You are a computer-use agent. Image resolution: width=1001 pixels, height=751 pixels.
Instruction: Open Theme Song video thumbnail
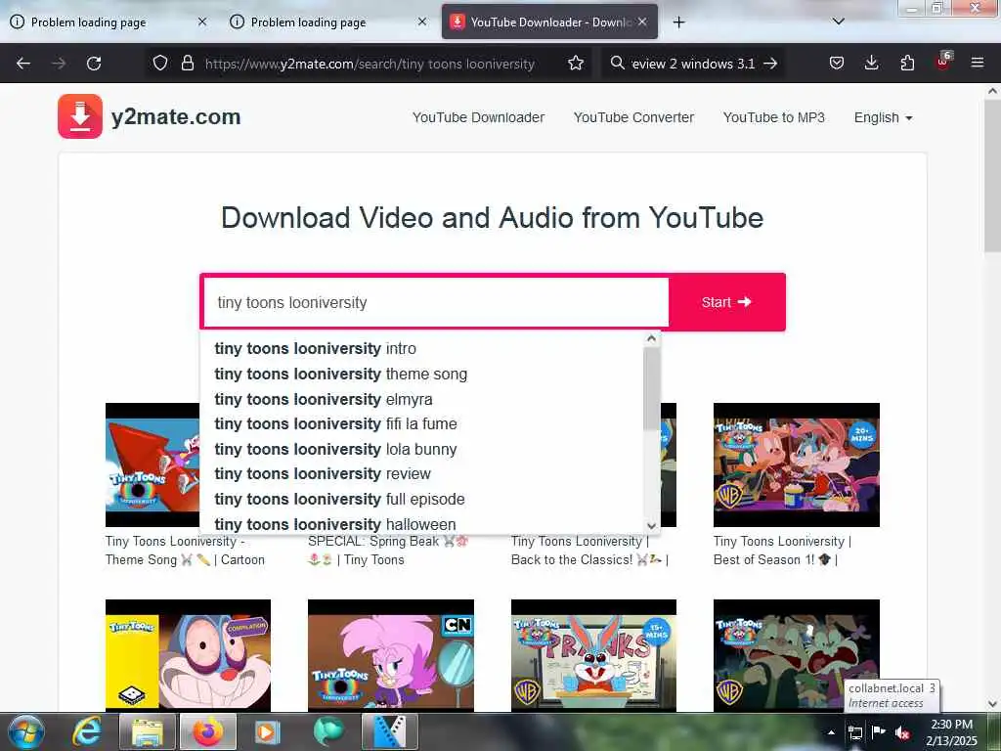pyautogui.click(x=152, y=464)
